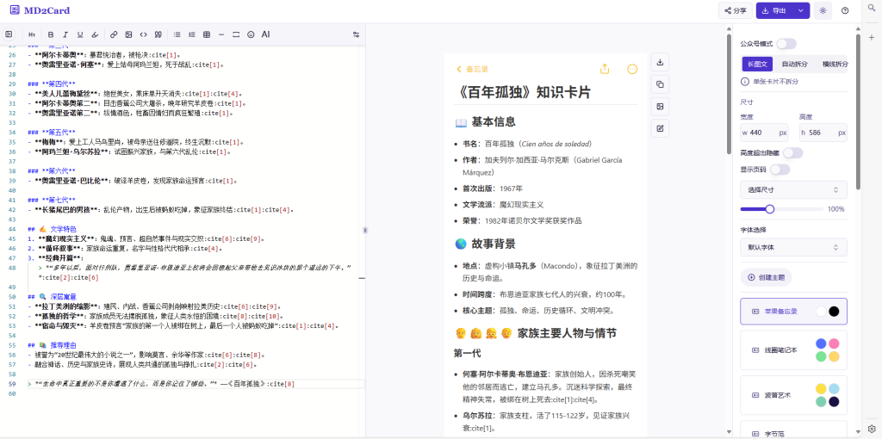Viewport: 882px width, 439px height.
Task: Insert a card split separator
Action: [236, 34]
